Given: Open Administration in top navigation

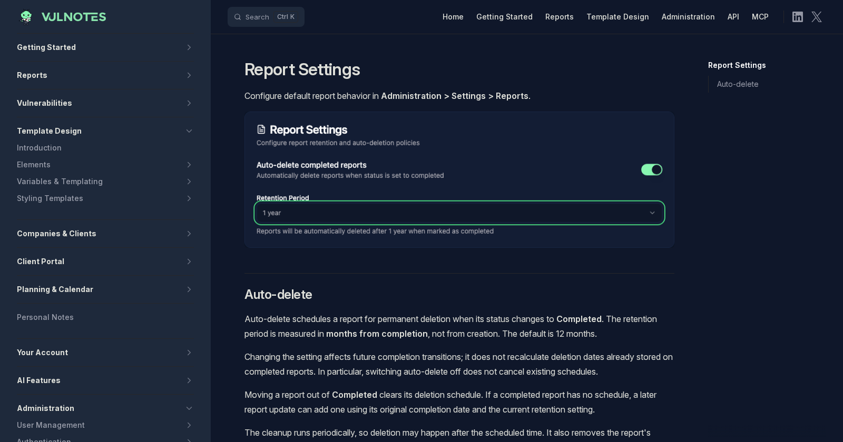Looking at the screenshot, I should (688, 17).
